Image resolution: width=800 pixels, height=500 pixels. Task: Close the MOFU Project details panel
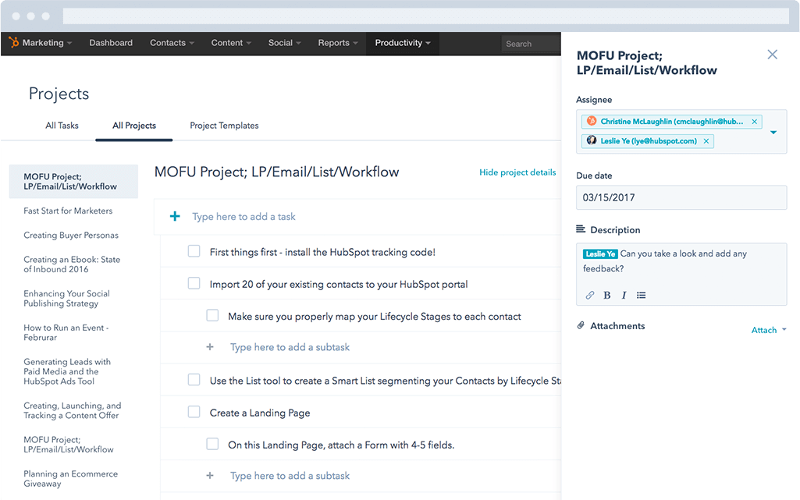click(772, 55)
